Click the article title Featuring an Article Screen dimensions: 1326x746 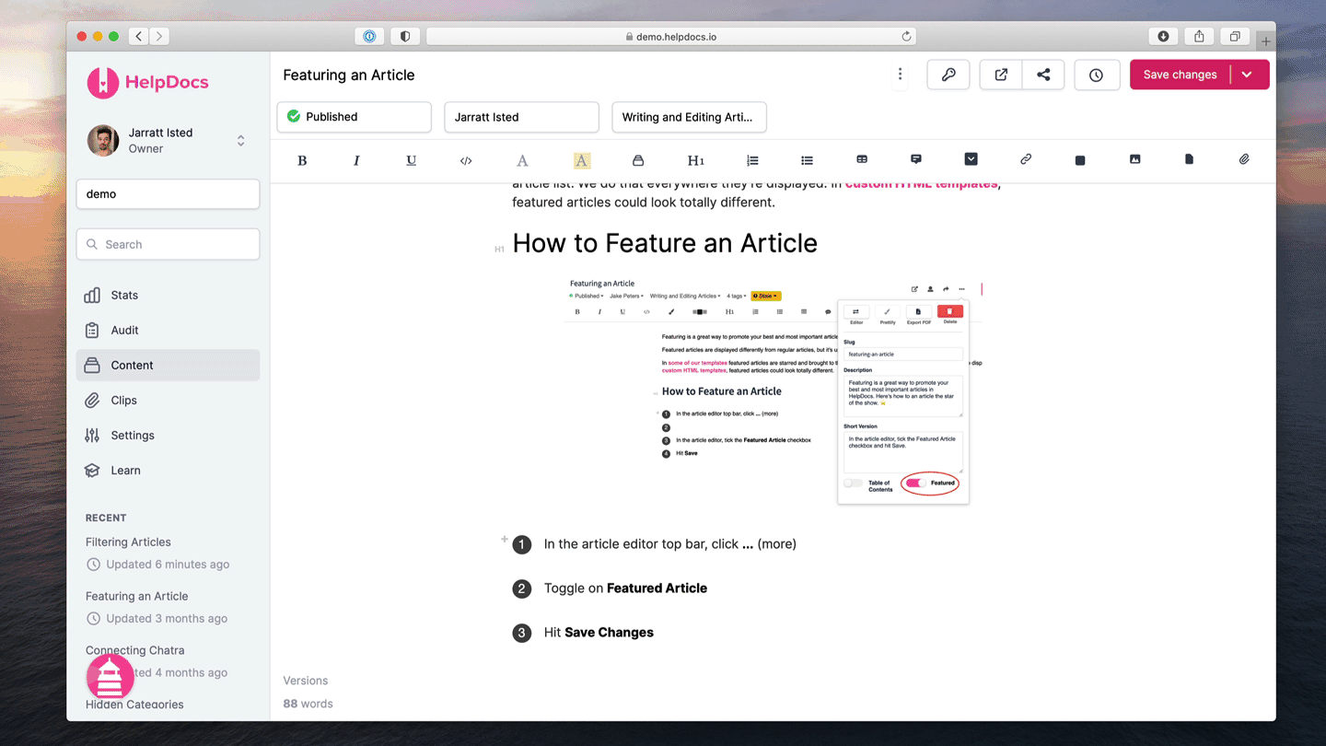[x=349, y=75]
